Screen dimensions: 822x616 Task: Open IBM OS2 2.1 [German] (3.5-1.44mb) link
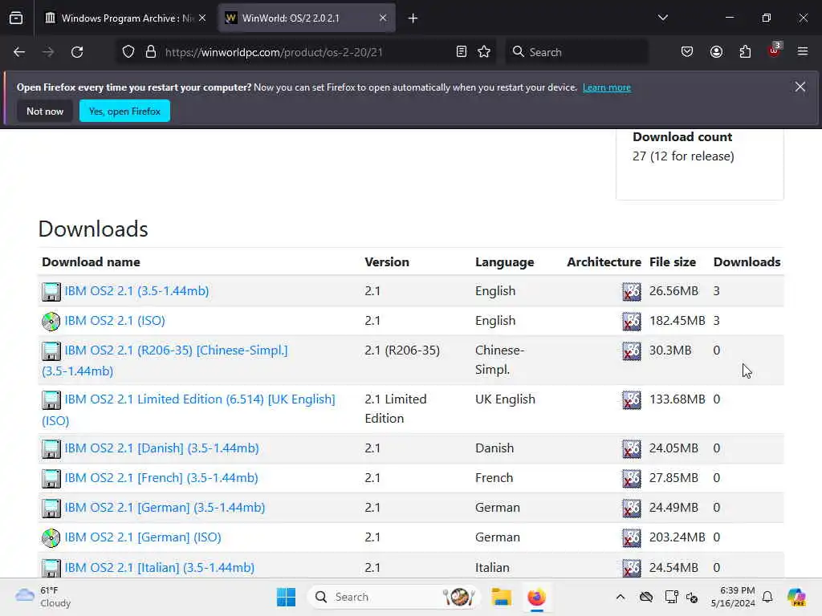(165, 508)
